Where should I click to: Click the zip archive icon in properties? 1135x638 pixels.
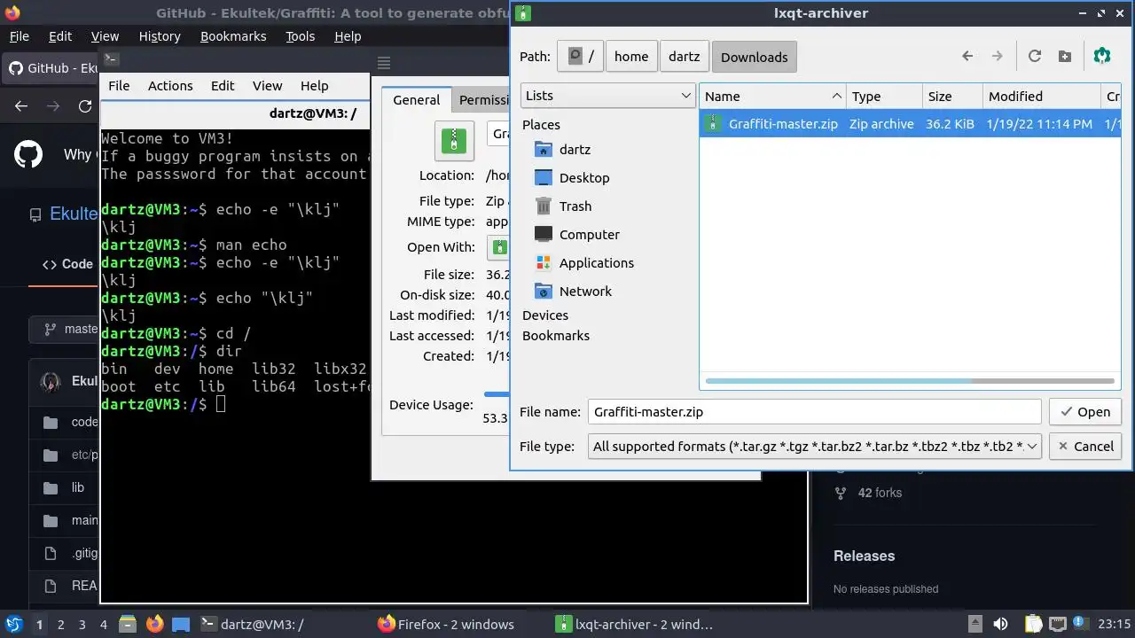(x=454, y=142)
